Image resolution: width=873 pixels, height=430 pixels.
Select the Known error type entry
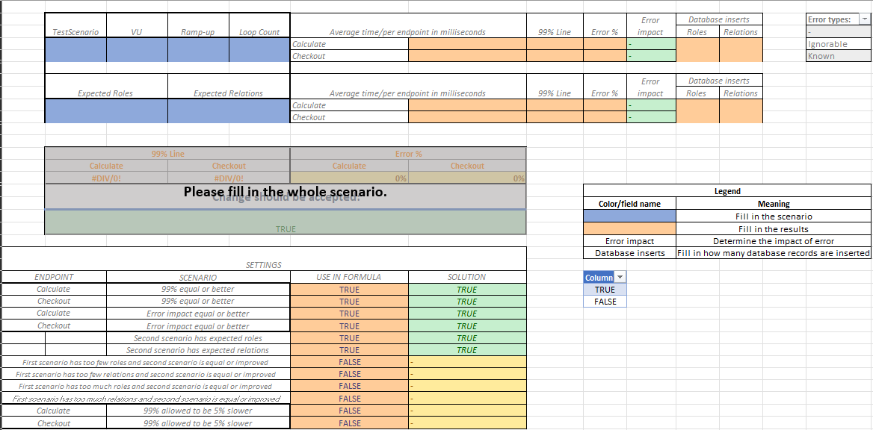tap(836, 55)
